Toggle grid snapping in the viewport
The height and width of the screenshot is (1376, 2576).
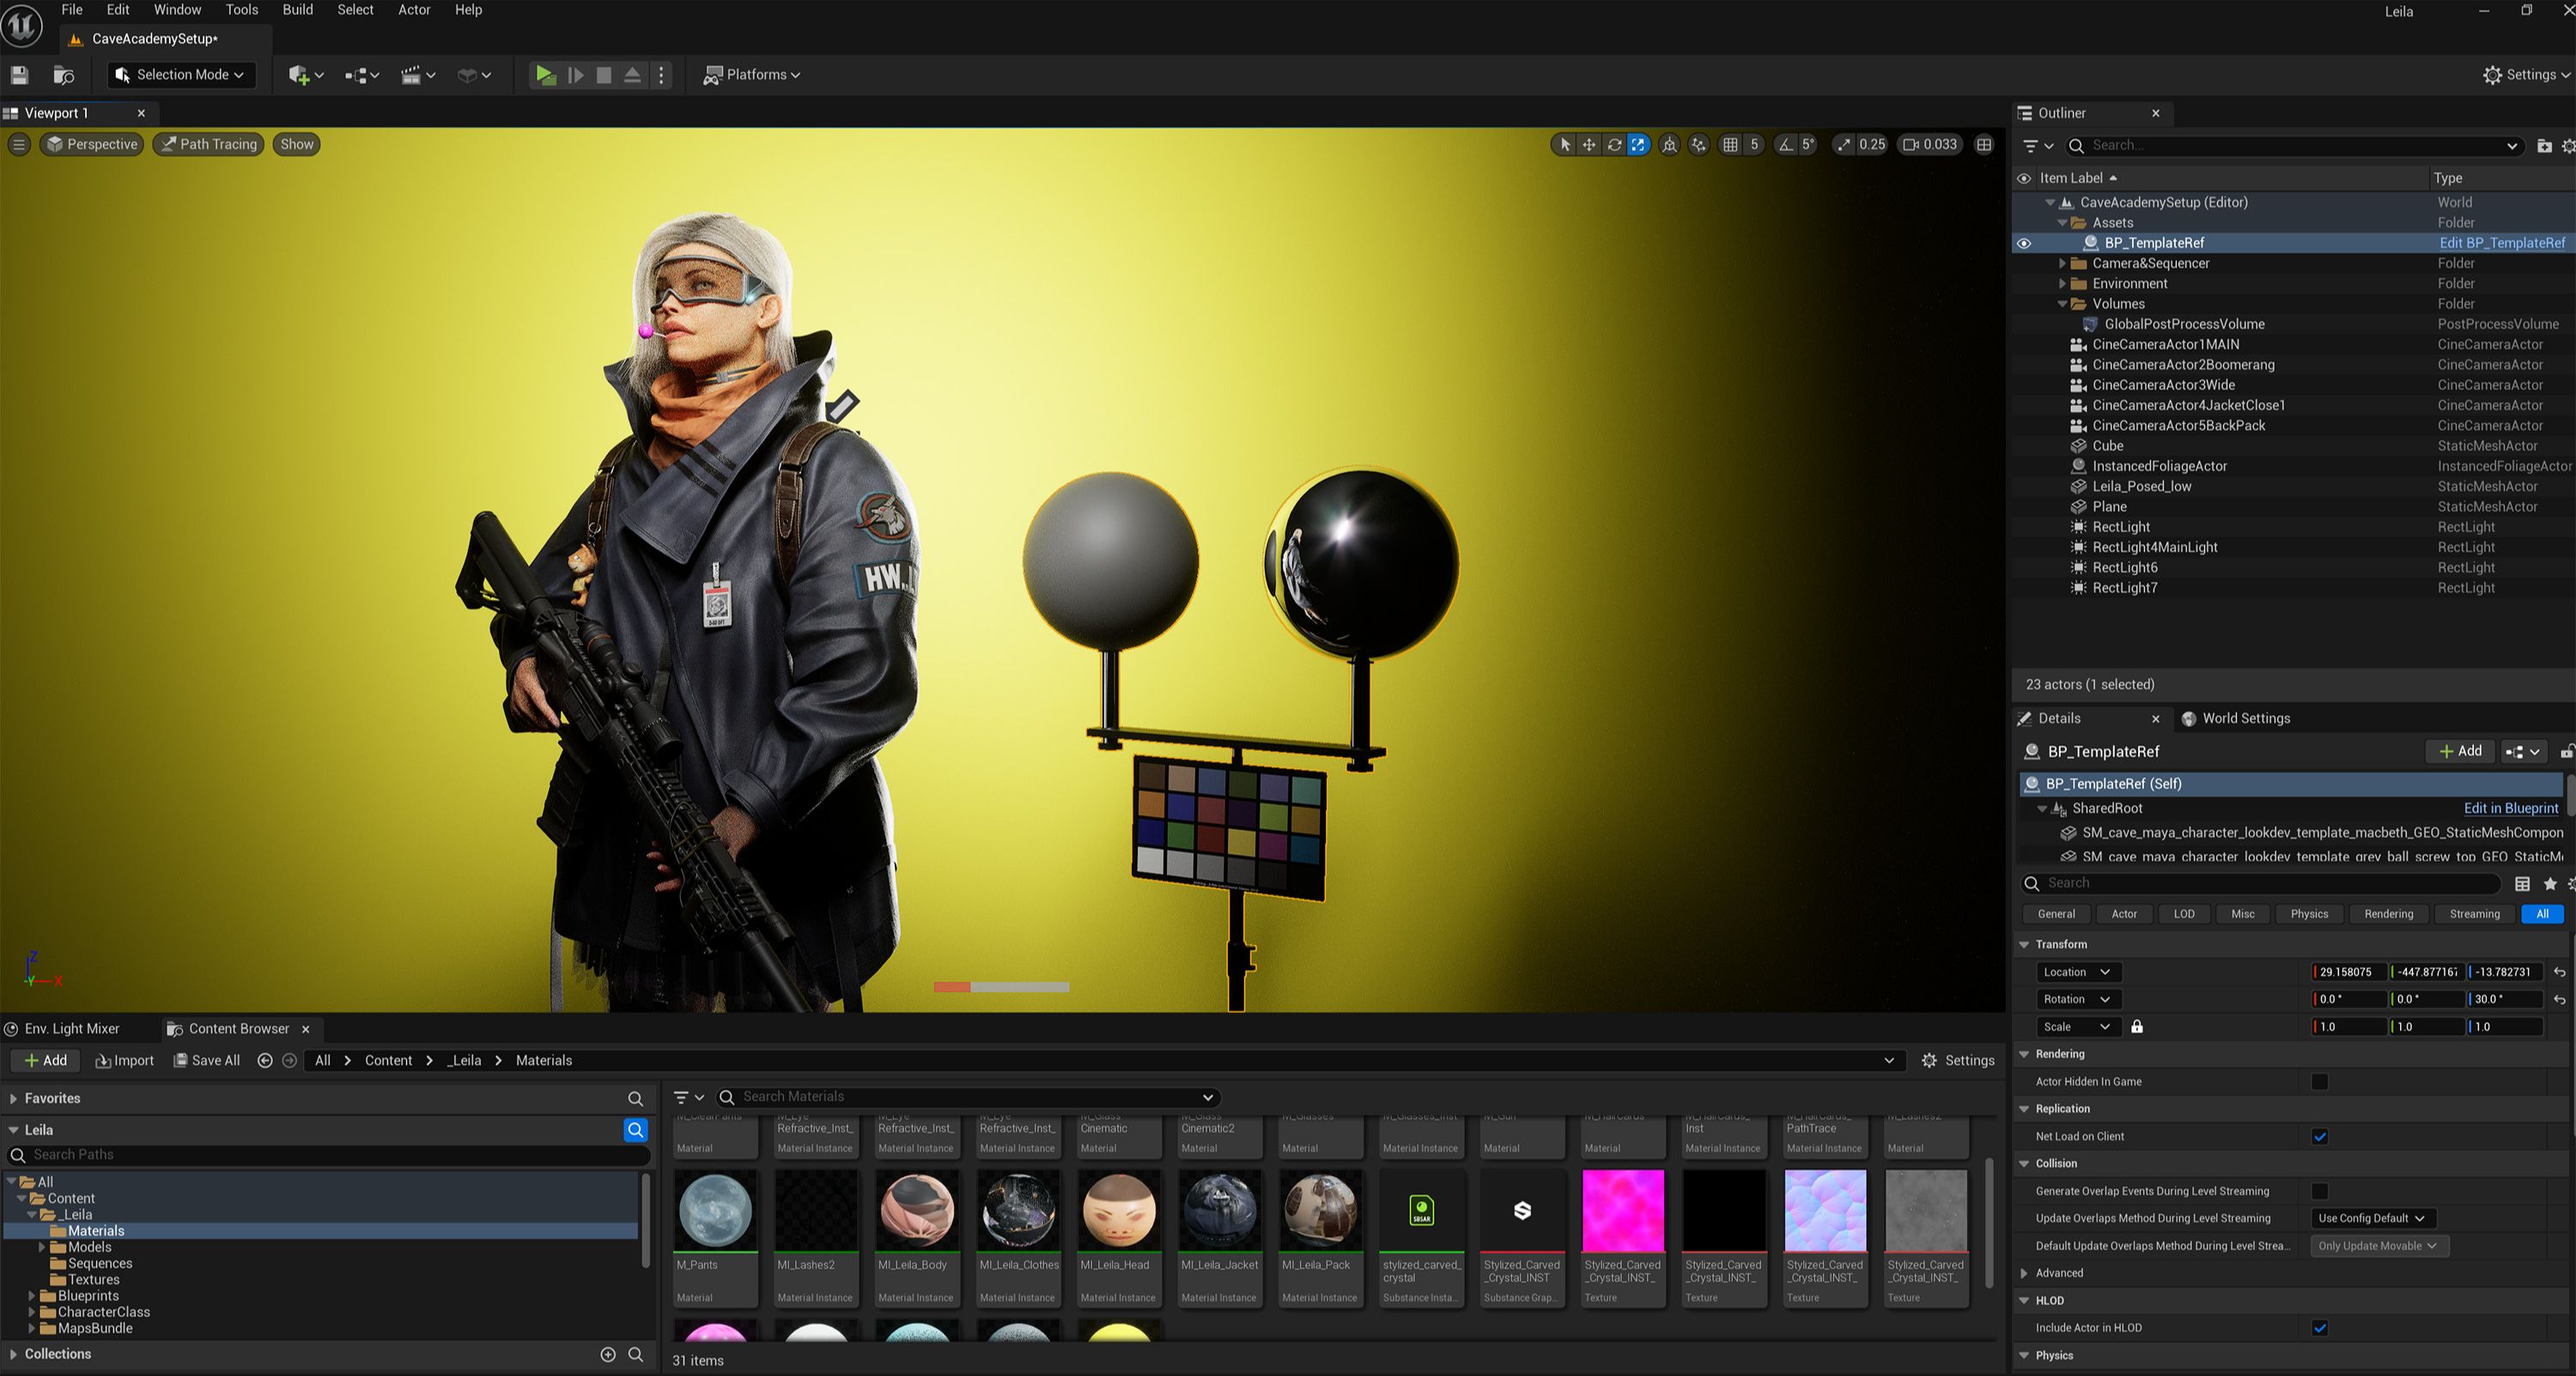click(1730, 145)
